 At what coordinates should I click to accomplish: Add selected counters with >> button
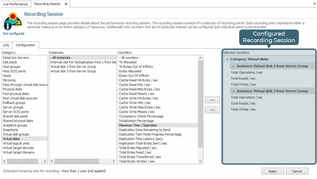(x=212, y=100)
